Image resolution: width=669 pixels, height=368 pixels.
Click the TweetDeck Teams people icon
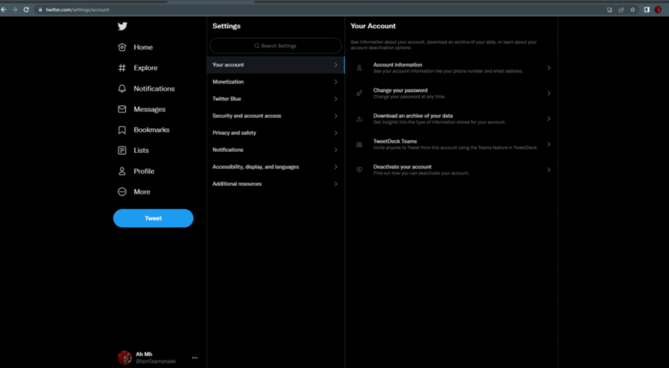pos(359,144)
